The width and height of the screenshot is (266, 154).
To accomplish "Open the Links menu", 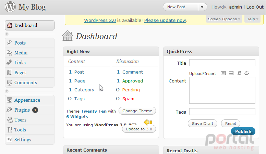I will click(x=30, y=63).
